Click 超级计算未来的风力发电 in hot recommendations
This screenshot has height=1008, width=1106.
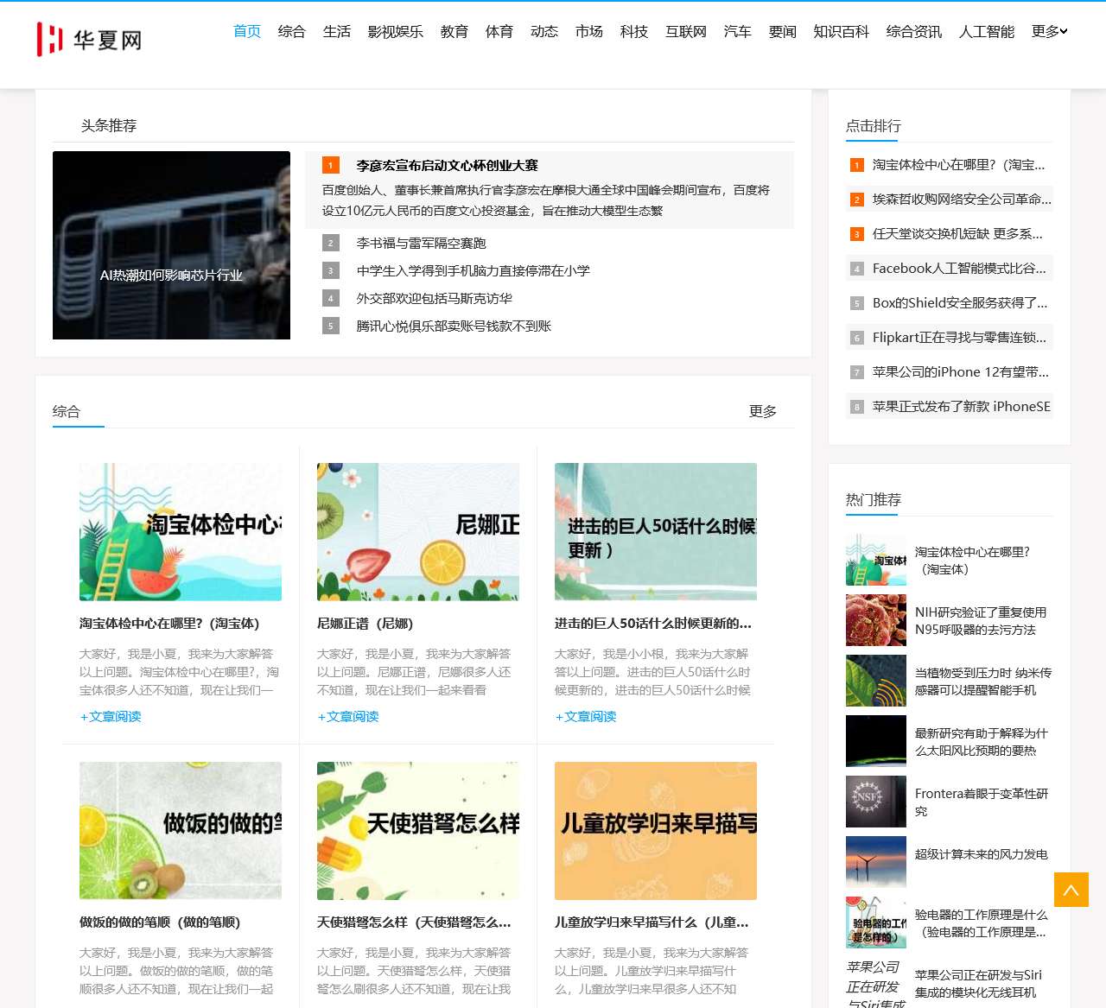[981, 854]
